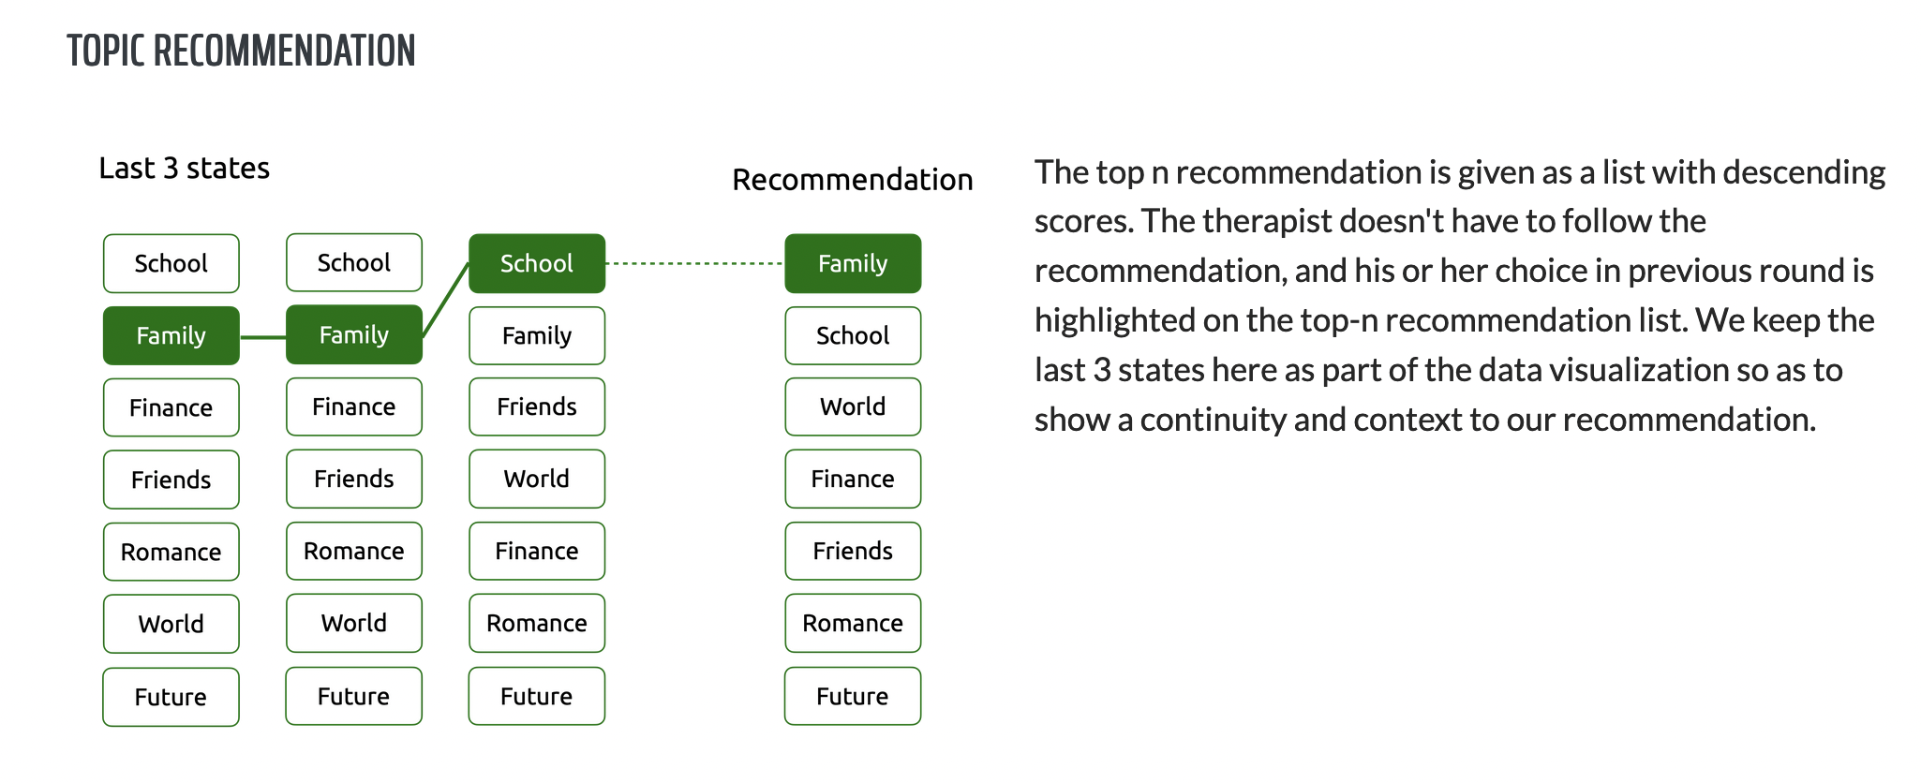Select the highlighted Family recommendation
Image resolution: width=1921 pixels, height=783 pixels.
(x=853, y=263)
